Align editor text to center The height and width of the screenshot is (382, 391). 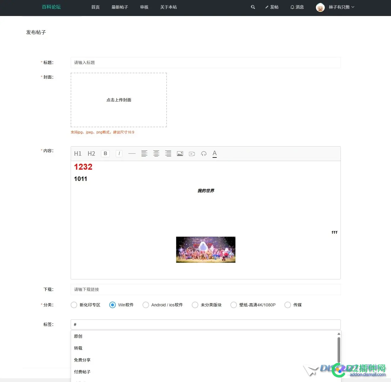156,154
